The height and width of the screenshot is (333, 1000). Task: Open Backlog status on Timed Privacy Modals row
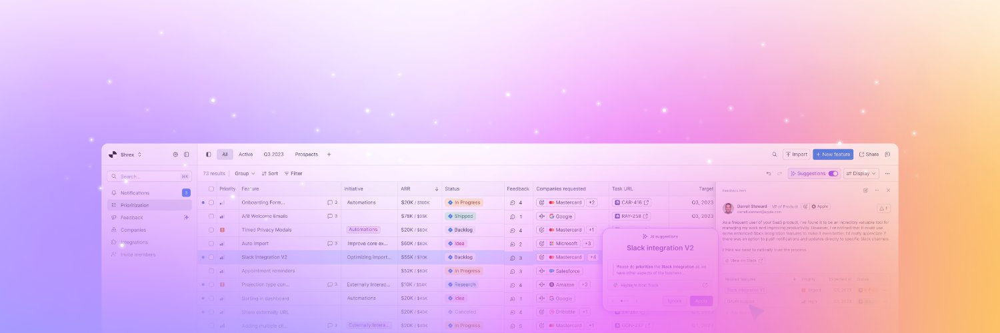click(x=460, y=230)
